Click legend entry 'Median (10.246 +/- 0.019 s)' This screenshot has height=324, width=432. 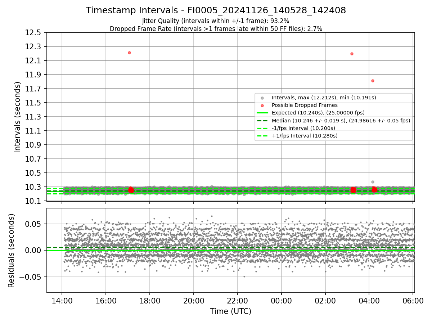[341, 121]
